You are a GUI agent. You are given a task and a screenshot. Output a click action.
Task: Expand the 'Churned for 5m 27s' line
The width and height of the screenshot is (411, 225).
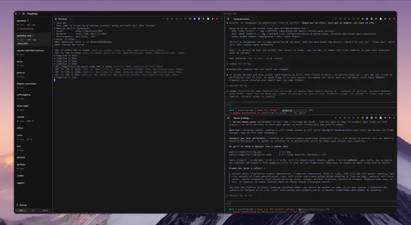coord(239,195)
